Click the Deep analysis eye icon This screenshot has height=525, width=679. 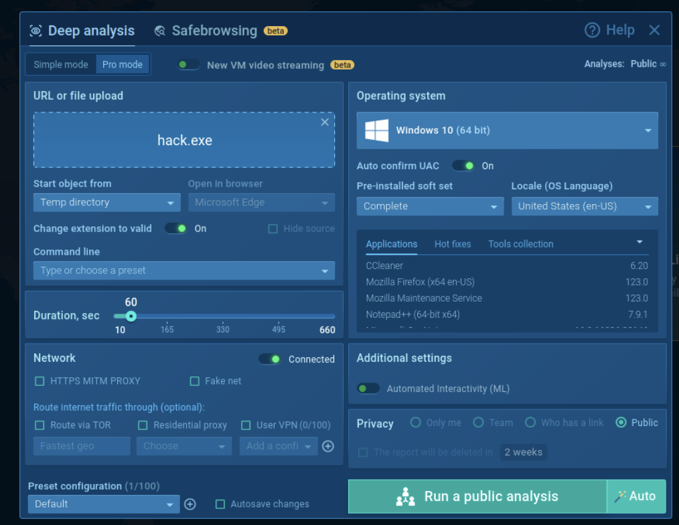point(36,31)
